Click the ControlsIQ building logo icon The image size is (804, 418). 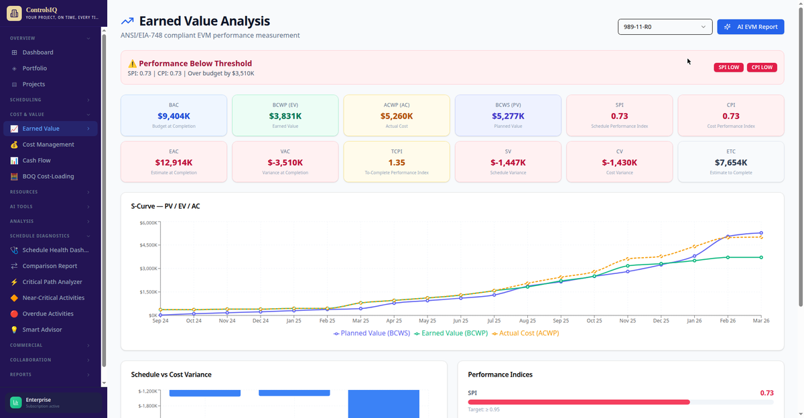(x=15, y=13)
